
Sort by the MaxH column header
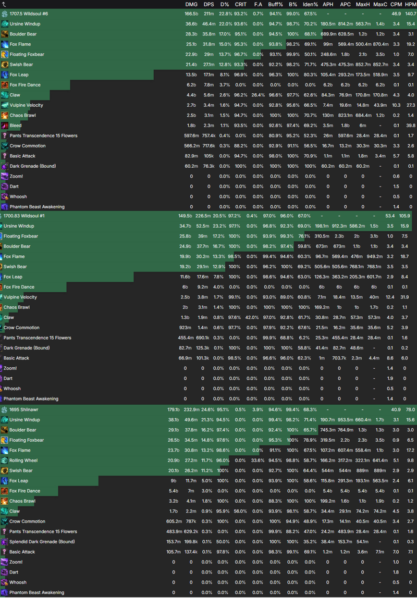pyautogui.click(x=363, y=5)
